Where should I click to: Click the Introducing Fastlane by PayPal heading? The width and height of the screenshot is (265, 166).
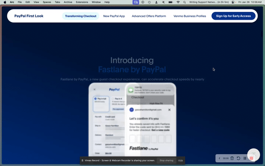point(132,65)
